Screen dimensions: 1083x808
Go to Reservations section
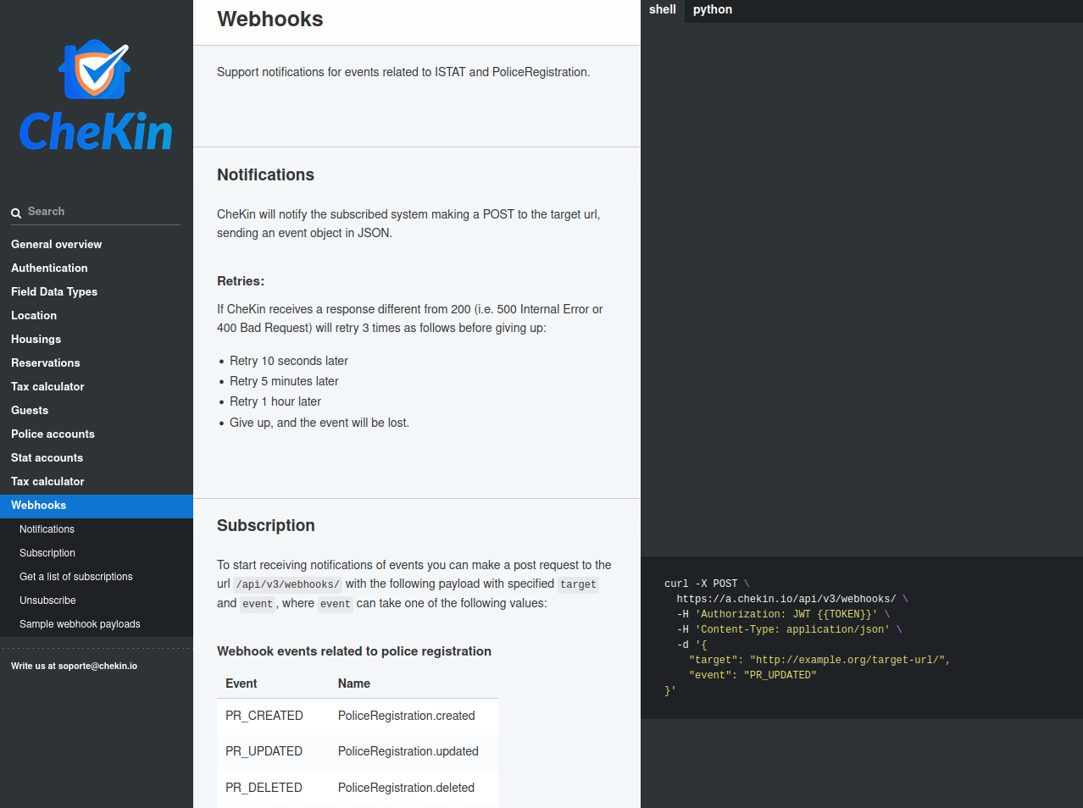[x=46, y=362]
